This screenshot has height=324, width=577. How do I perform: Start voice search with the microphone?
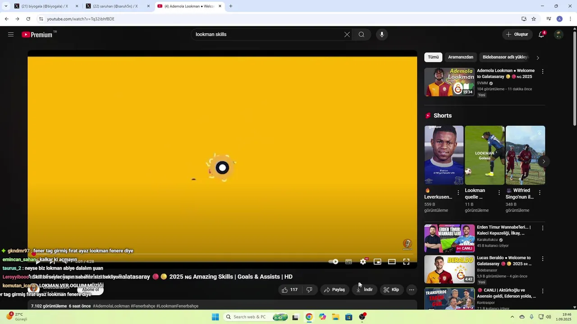(382, 35)
